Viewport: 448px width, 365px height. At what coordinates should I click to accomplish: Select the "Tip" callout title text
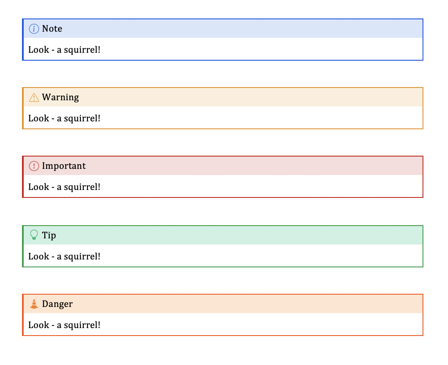pyautogui.click(x=49, y=235)
